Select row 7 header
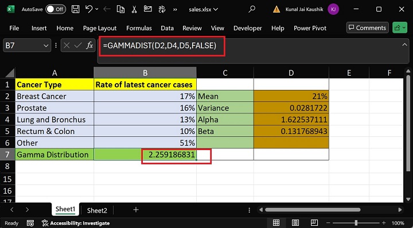Screen dimensions: 413x228 [7, 154]
